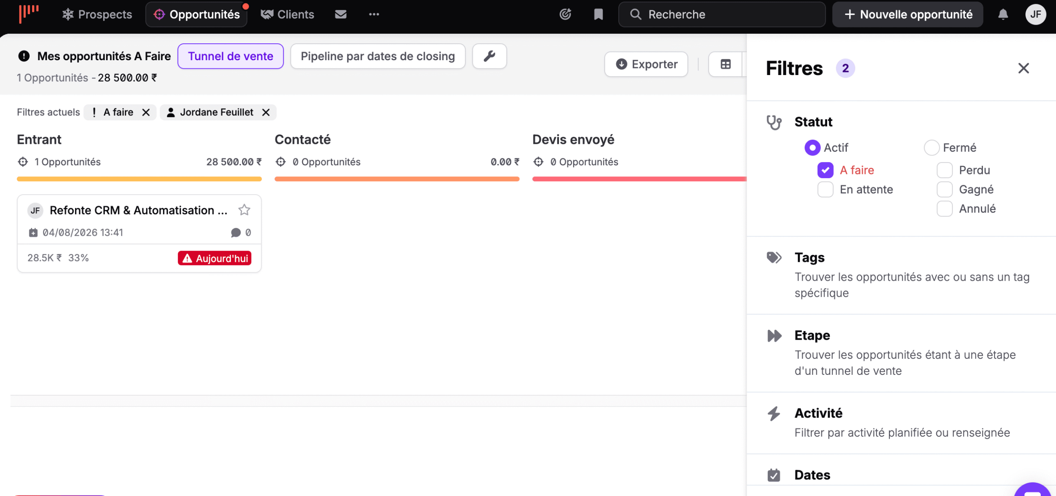The height and width of the screenshot is (496, 1056).
Task: Check the En attente checkbox
Action: click(x=825, y=189)
